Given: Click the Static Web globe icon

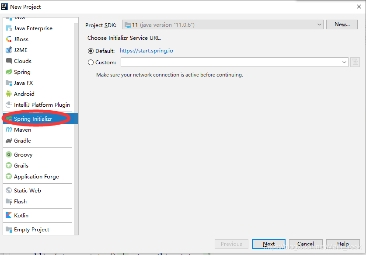Looking at the screenshot, I should [9, 191].
